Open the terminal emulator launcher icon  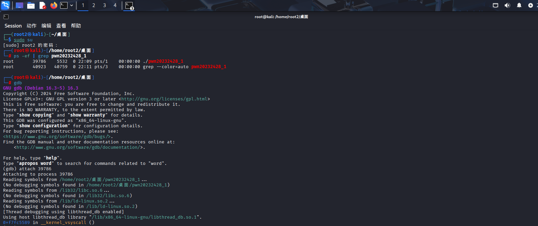[64, 5]
